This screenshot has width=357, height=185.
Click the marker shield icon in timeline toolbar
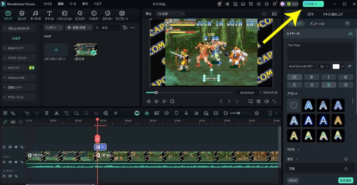(176, 113)
